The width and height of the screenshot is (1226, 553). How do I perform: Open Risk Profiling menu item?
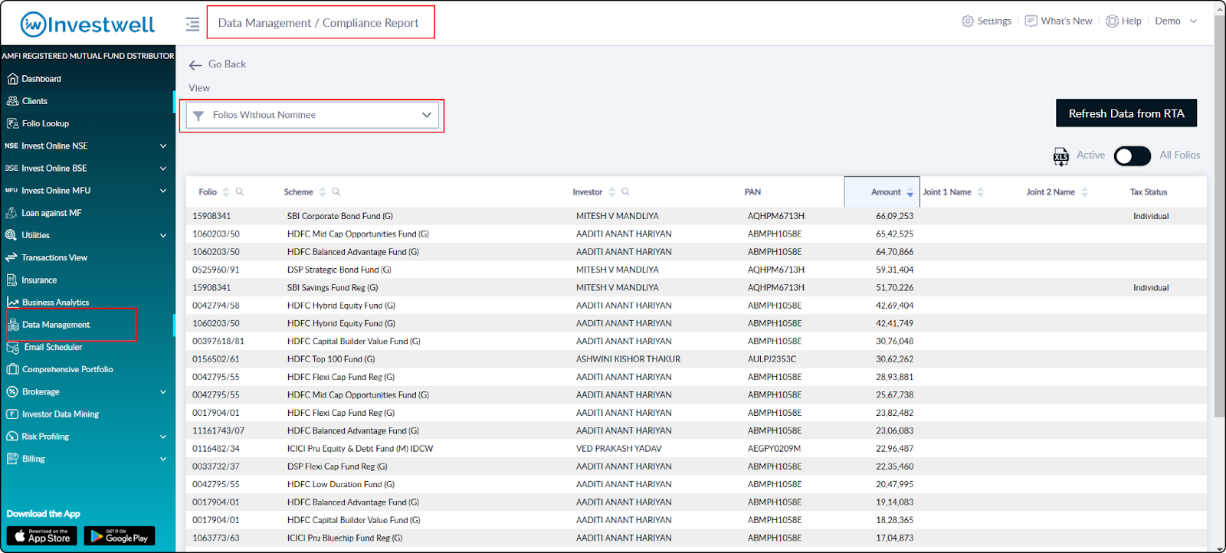pos(45,437)
